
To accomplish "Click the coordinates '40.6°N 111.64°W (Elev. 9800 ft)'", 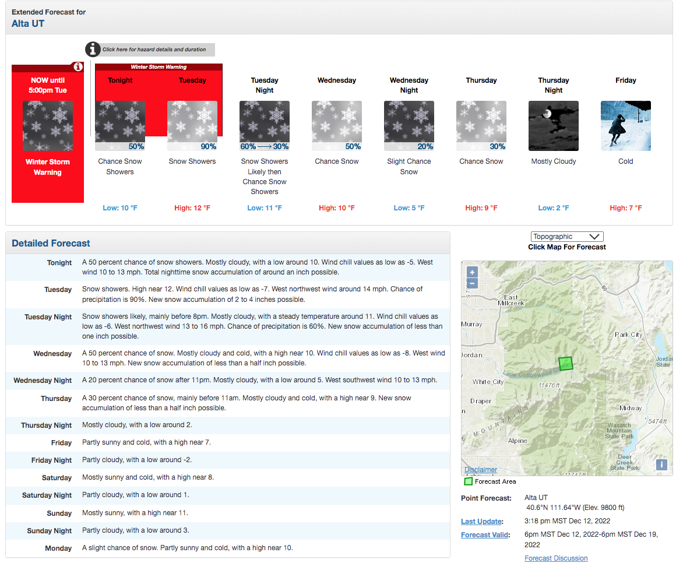I will pyautogui.click(x=575, y=508).
